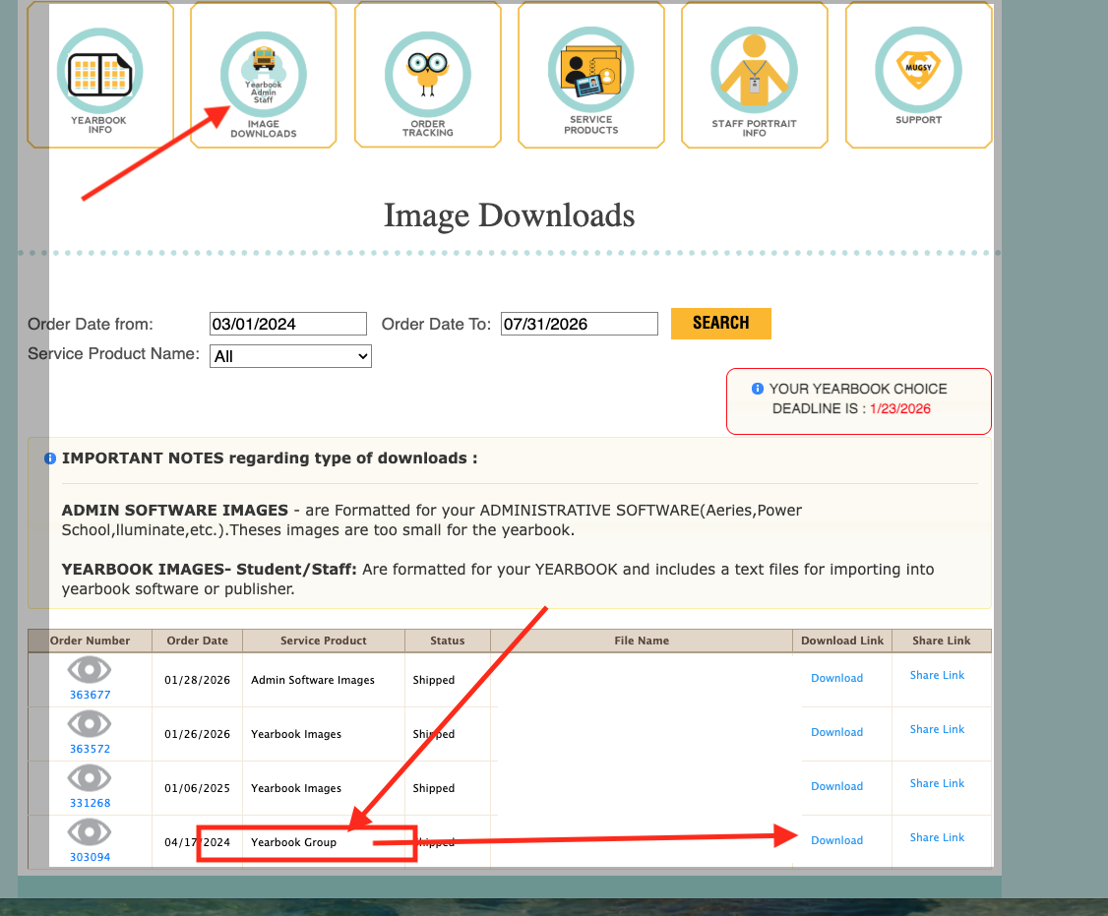This screenshot has height=916, width=1108.
Task: Click the Service Product column header
Action: tap(324, 641)
